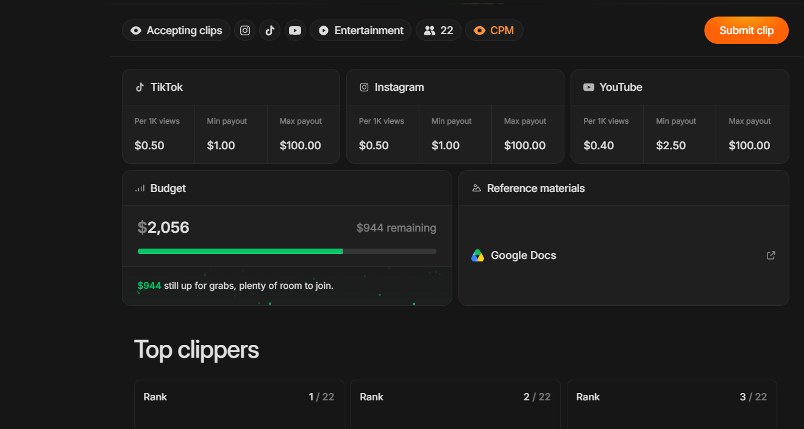Click the external link icon beside Google Docs
This screenshot has height=429, width=804.
point(771,255)
